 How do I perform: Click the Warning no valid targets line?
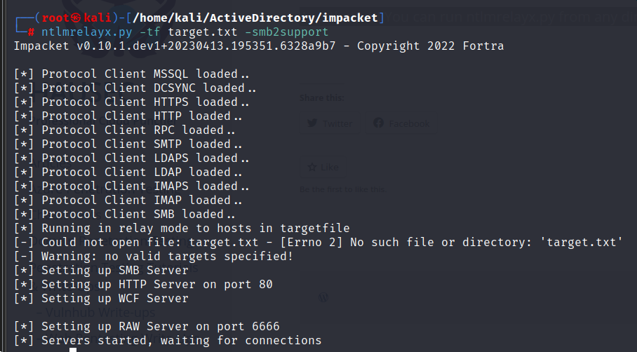point(154,256)
